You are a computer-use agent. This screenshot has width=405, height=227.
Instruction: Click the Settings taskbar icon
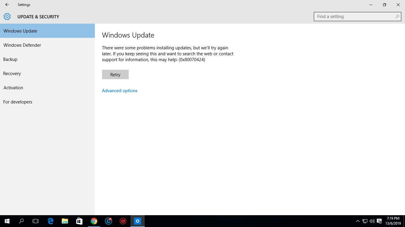tap(137, 221)
